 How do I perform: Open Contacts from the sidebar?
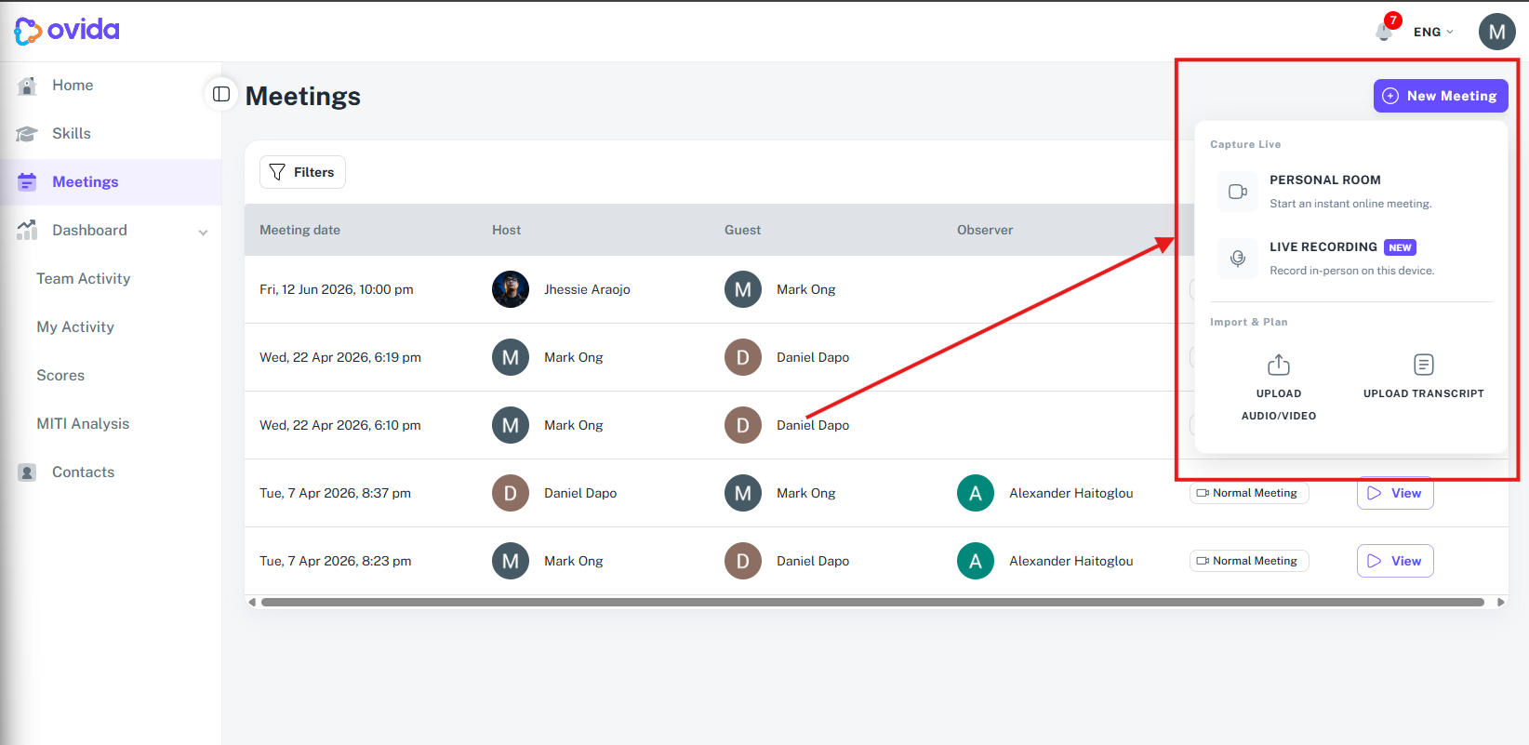[83, 472]
